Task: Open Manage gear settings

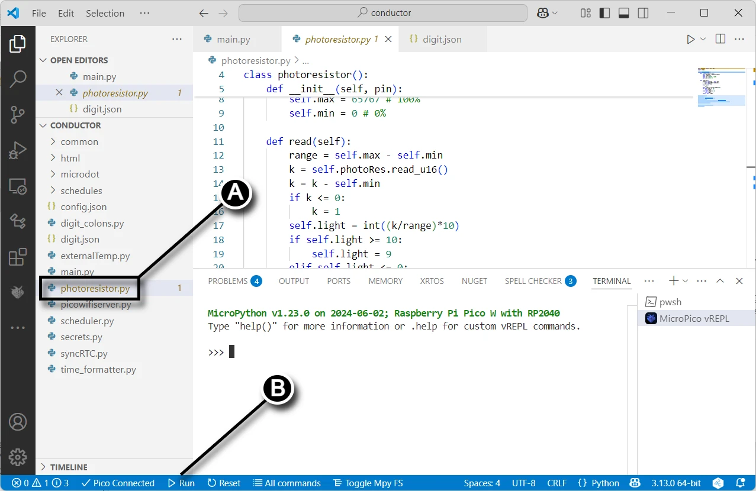Action: pyautogui.click(x=18, y=457)
